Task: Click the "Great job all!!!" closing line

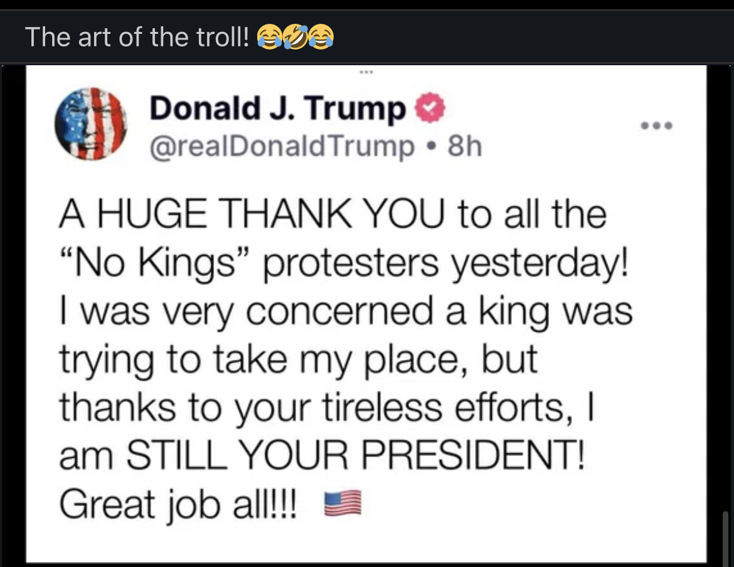Action: coord(180,504)
